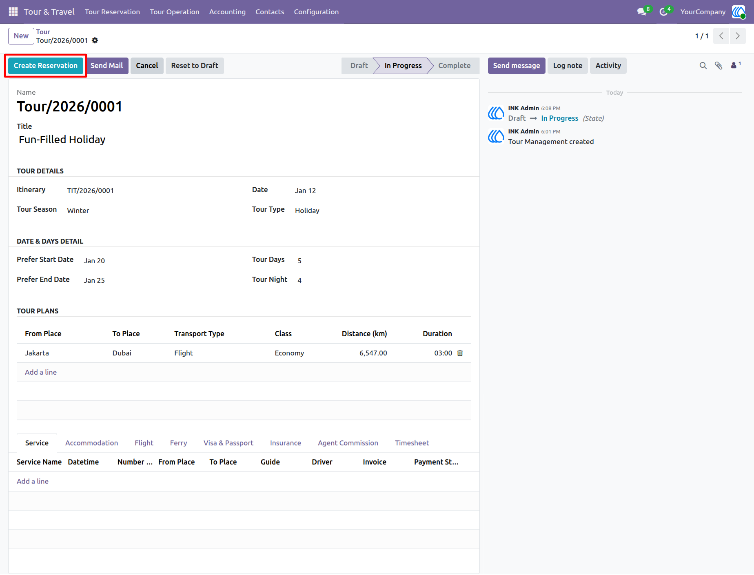Open the Accounting menu
The image size is (754, 575).
click(x=227, y=12)
